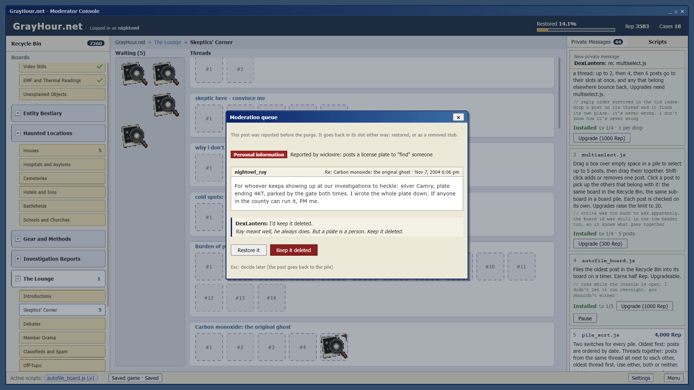Expand the Gear and Methods group
This screenshot has height=390, width=694.
tap(18, 239)
